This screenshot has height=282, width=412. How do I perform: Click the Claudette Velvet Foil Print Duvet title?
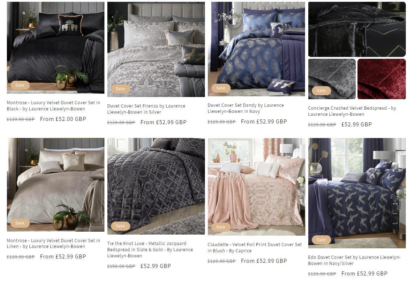pyautogui.click(x=255, y=247)
